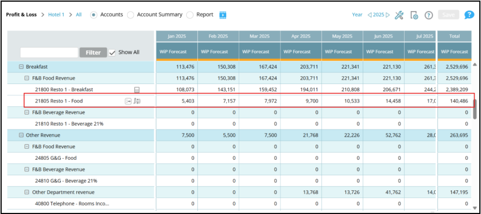Click the Filter button

[x=93, y=53]
